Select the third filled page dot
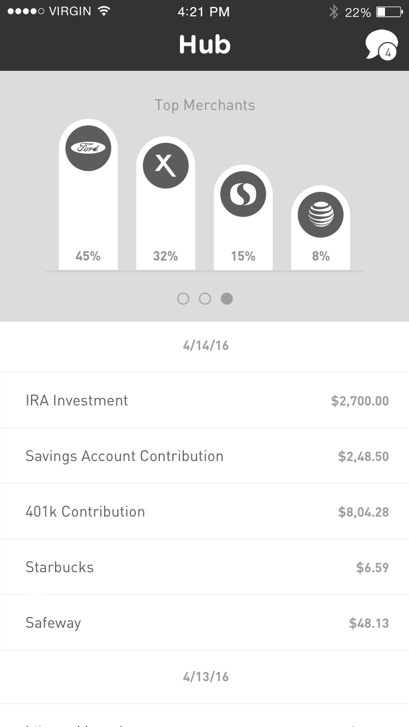 [227, 299]
